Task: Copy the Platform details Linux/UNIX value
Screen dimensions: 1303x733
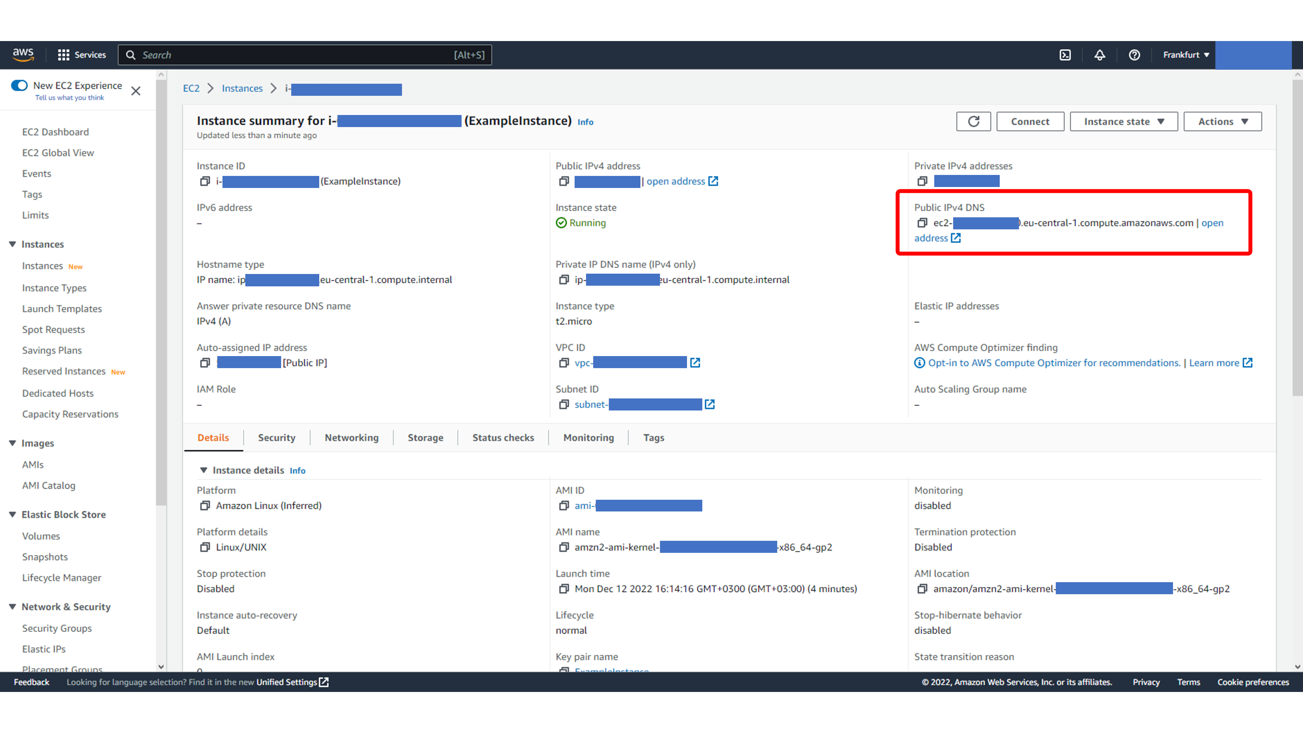Action: coord(205,547)
